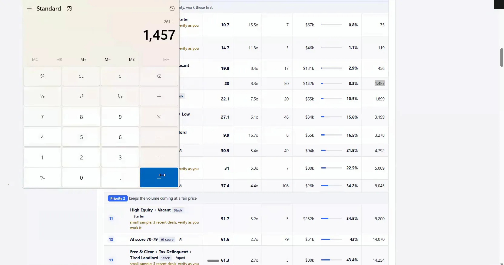Click the Expert tag on row 13
This screenshot has height=265, width=504.
coord(181,258)
